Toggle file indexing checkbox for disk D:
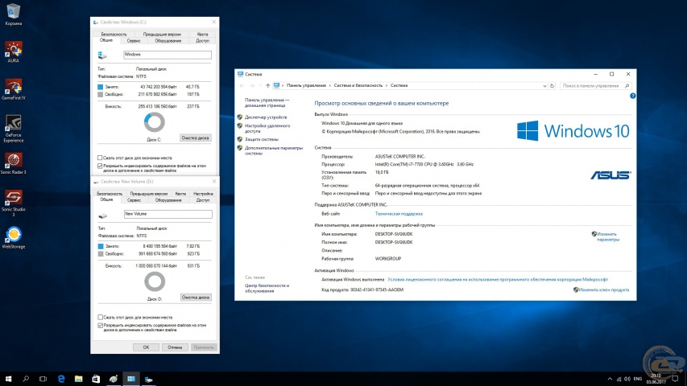 (x=101, y=326)
